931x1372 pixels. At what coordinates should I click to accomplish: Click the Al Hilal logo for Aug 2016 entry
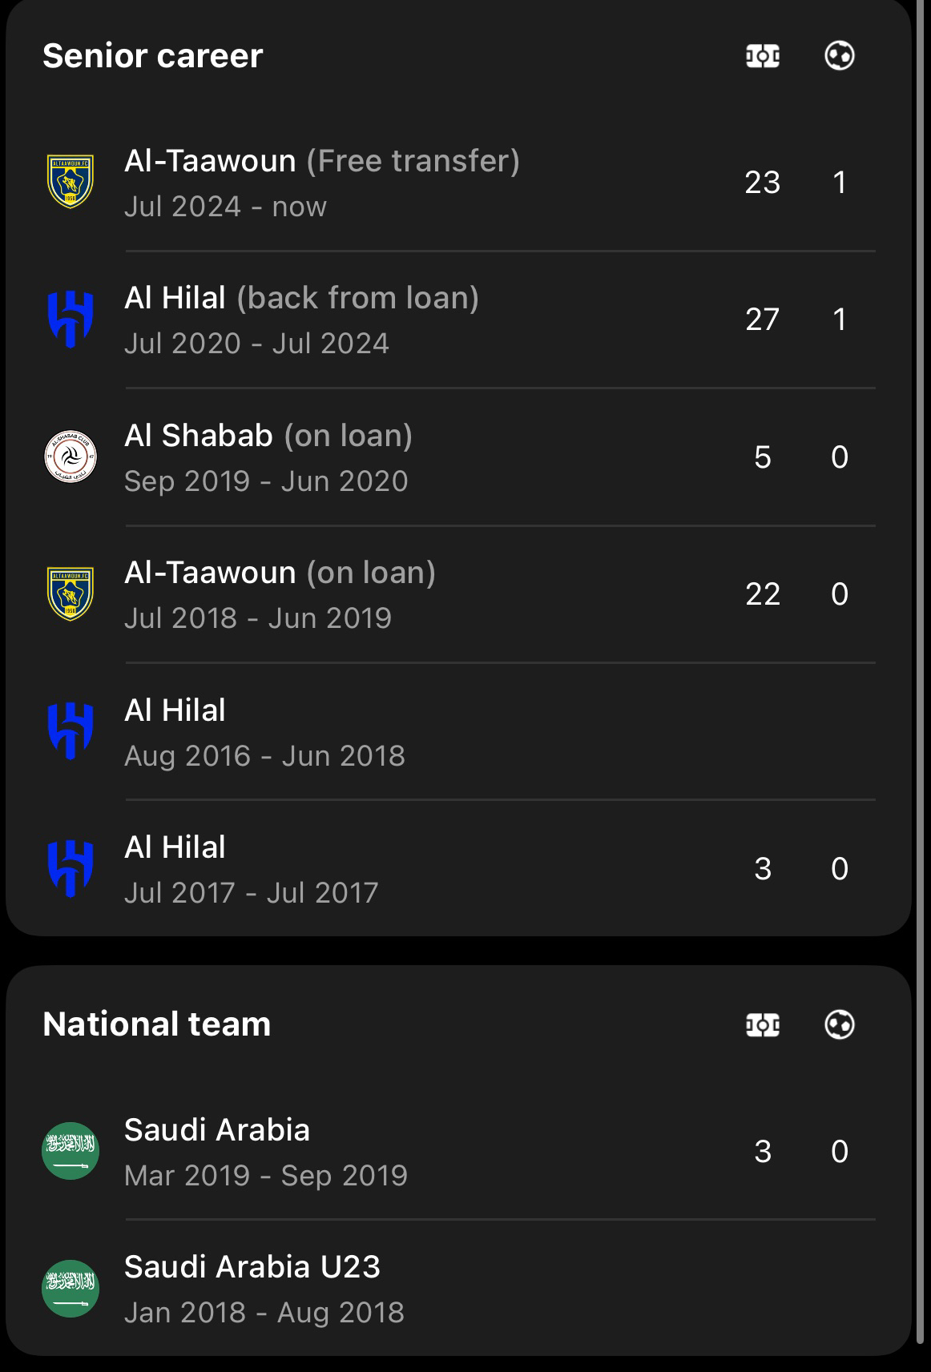coord(71,730)
